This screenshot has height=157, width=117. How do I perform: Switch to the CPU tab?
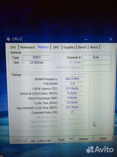pyautogui.click(x=13, y=47)
